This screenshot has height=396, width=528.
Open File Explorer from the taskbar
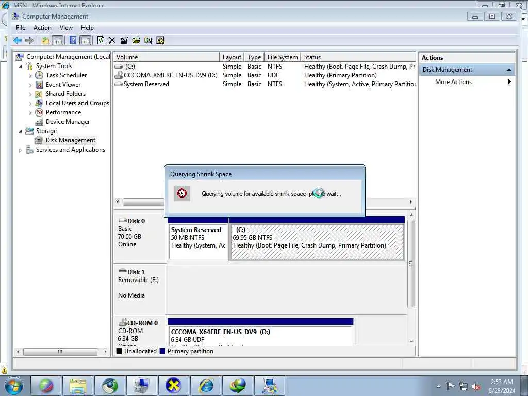point(78,386)
